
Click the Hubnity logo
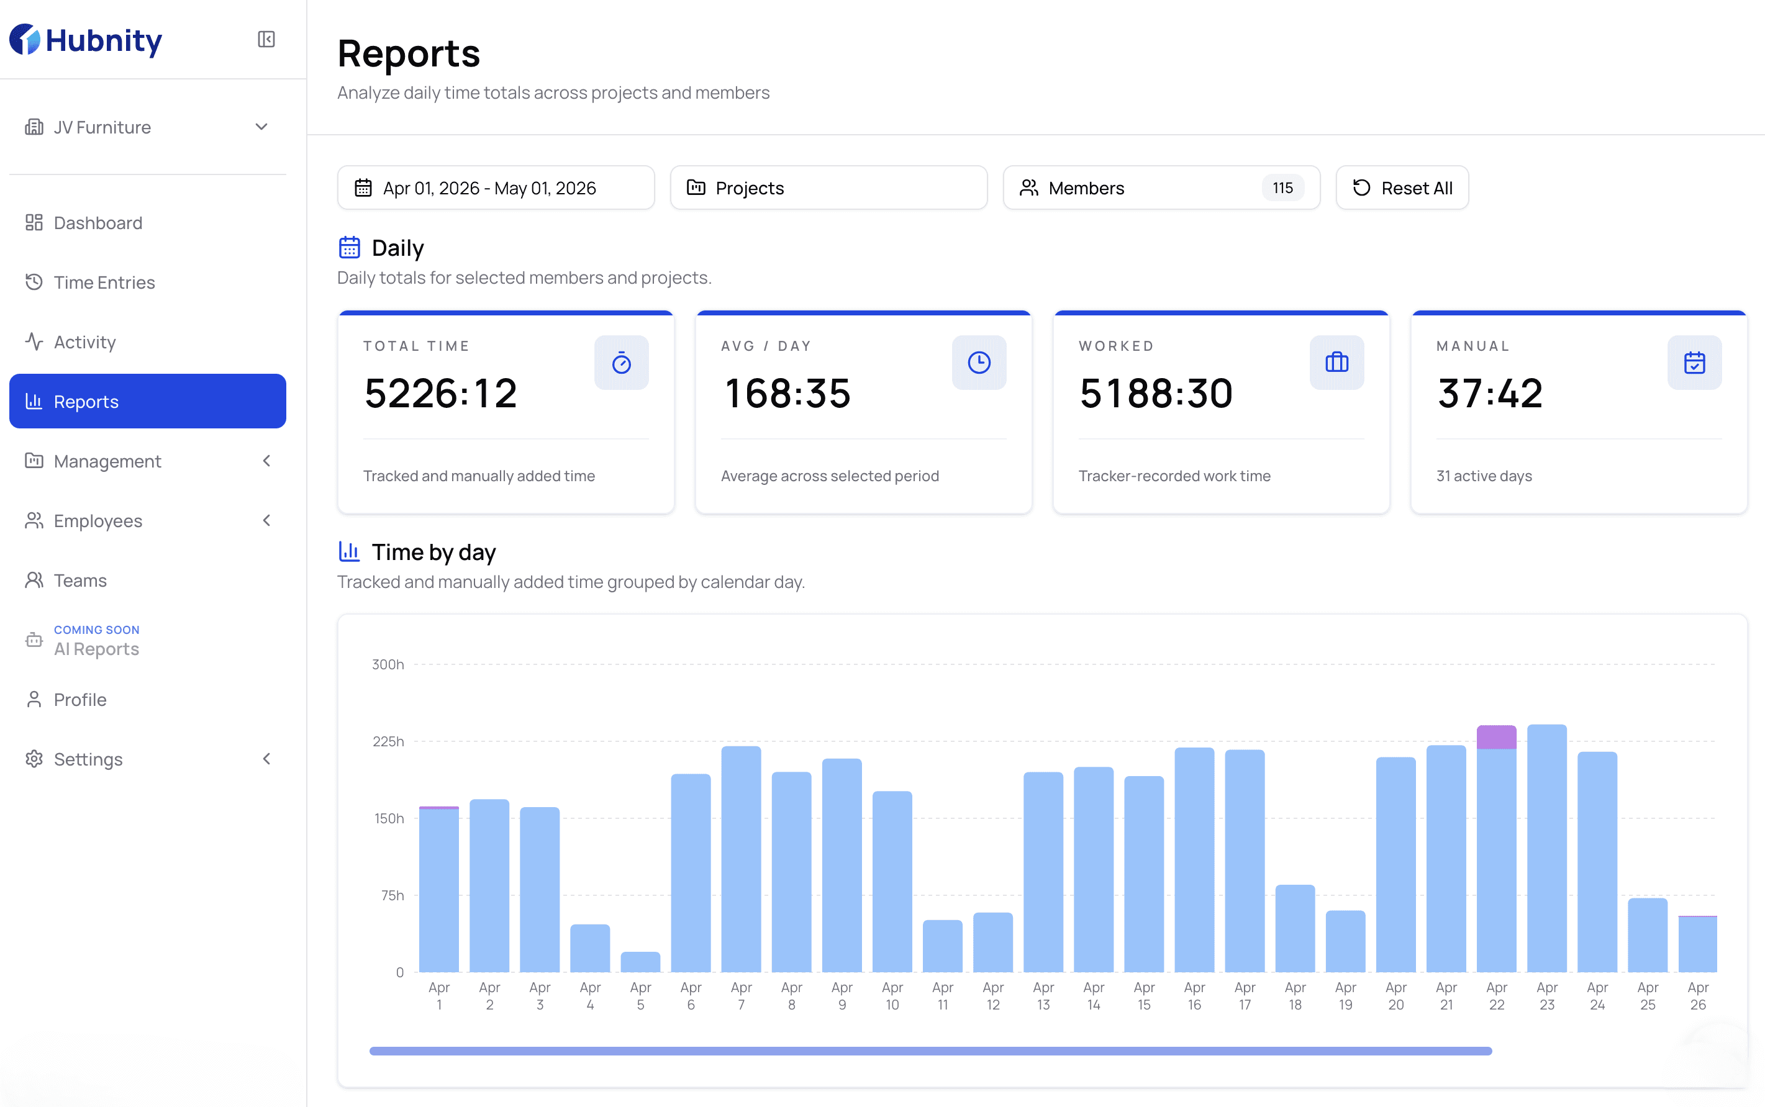(x=86, y=40)
